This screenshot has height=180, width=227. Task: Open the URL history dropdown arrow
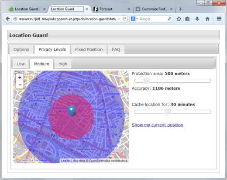click(x=119, y=19)
